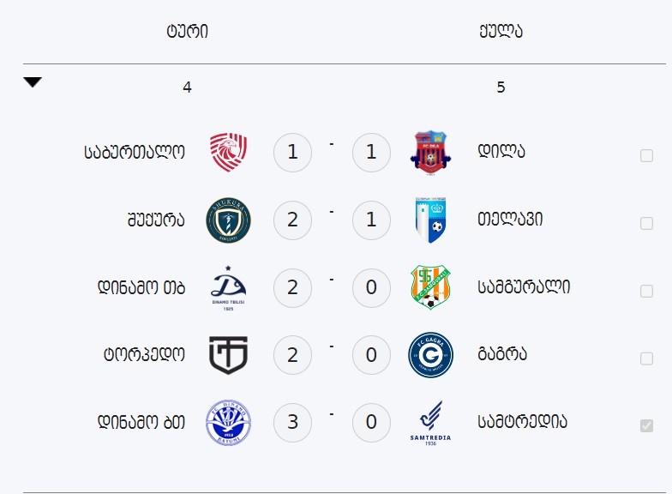
Task: Select the Telavi blue tower crest
Action: coord(430,220)
